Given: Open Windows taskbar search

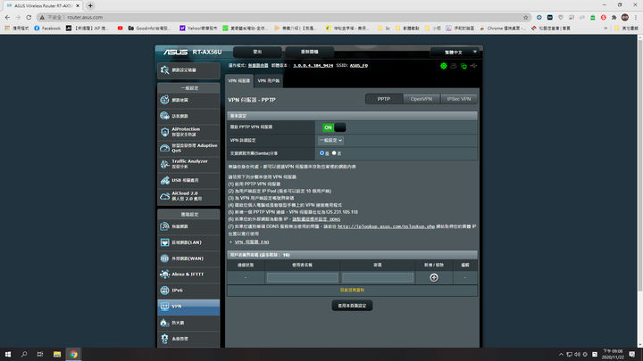Looking at the screenshot, I should click(x=24, y=354).
